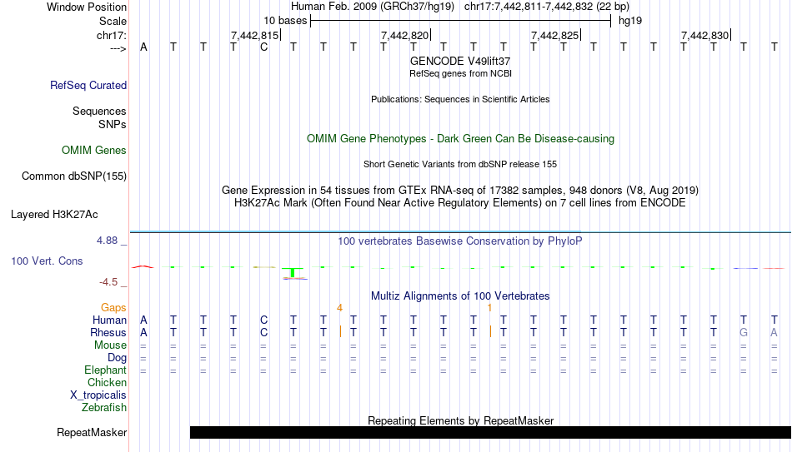
Task: Select the Mouse species label
Action: [x=111, y=345]
